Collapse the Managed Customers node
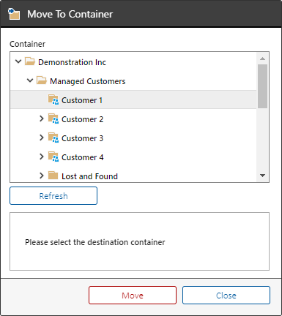The height and width of the screenshot is (316, 282). coord(30,80)
